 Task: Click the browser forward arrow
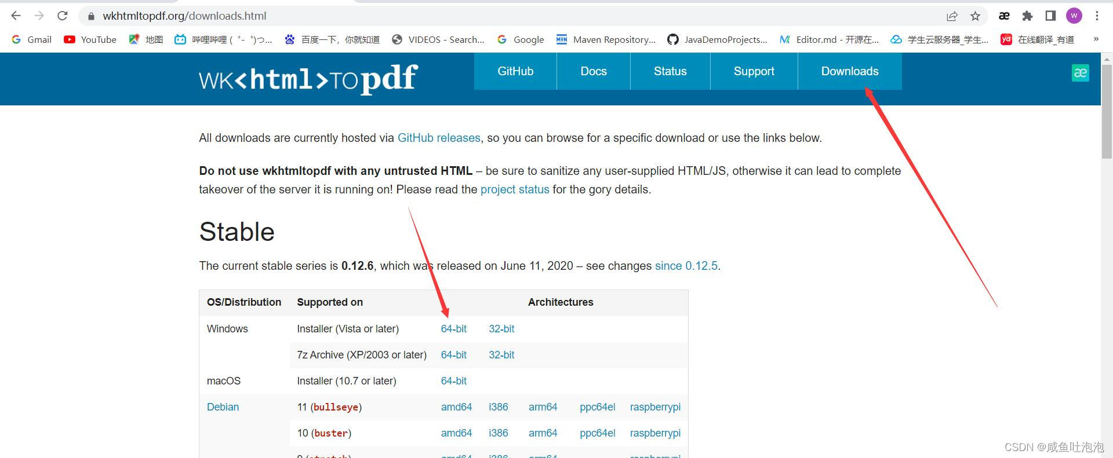(39, 16)
